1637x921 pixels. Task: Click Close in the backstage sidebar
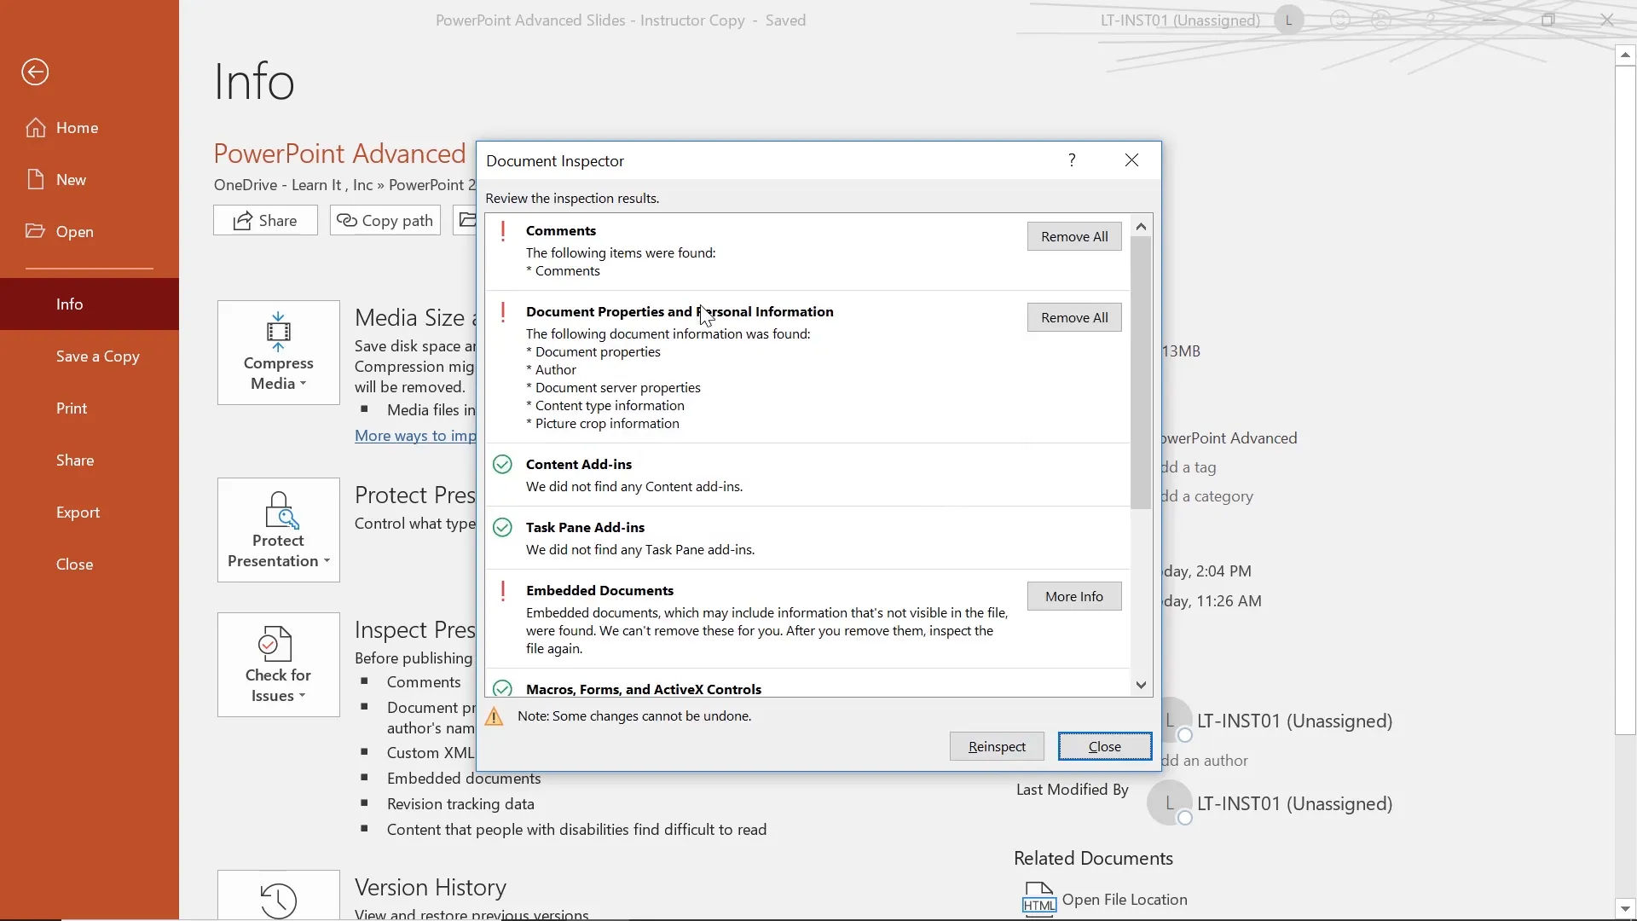(x=90, y=565)
